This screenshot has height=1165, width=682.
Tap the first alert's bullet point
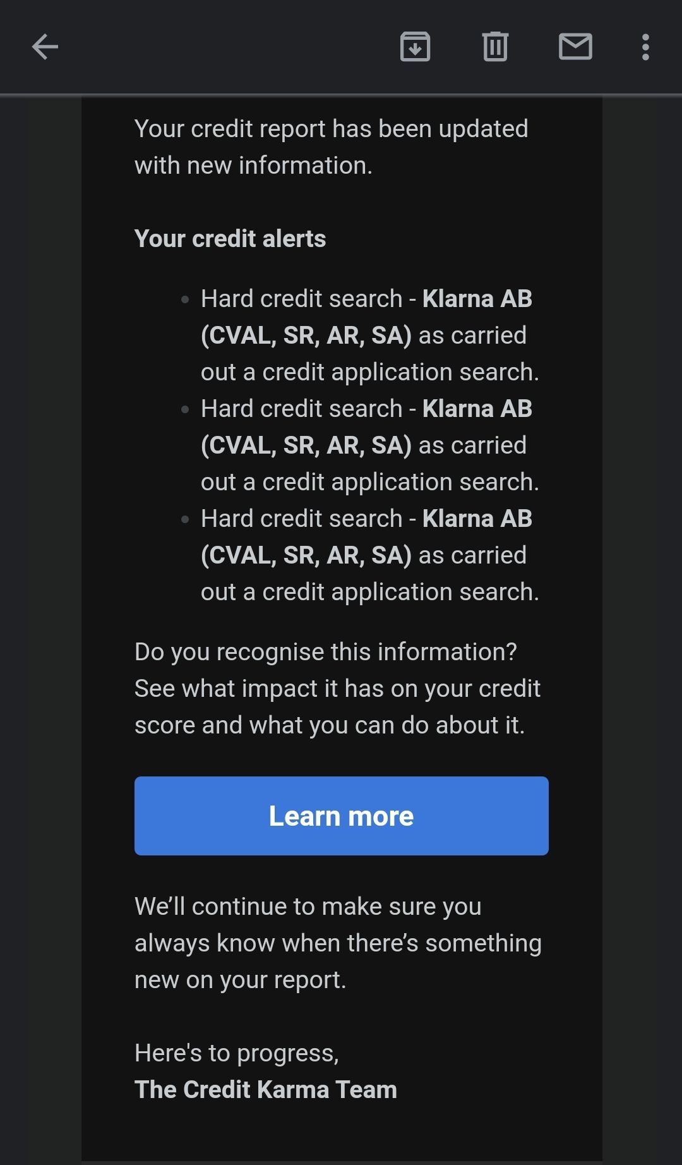[x=185, y=299]
